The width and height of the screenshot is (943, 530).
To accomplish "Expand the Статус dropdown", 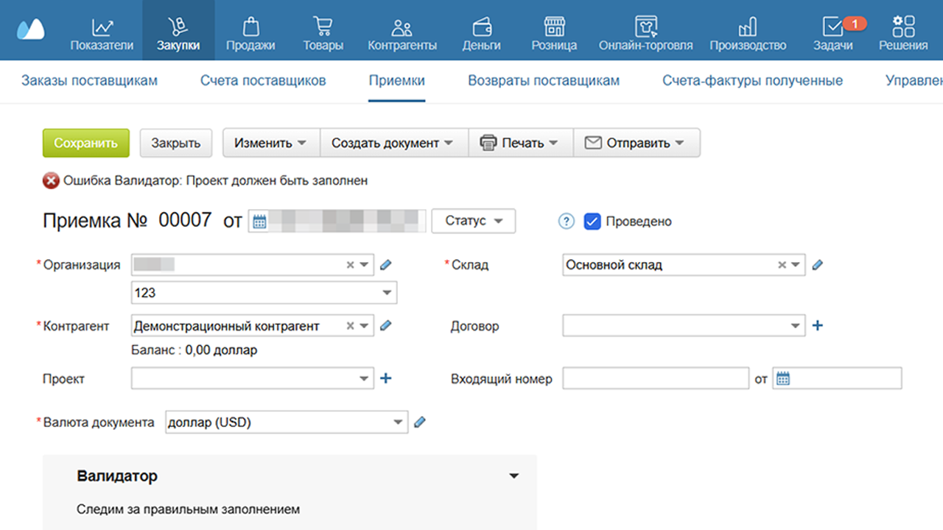I will (x=473, y=221).
